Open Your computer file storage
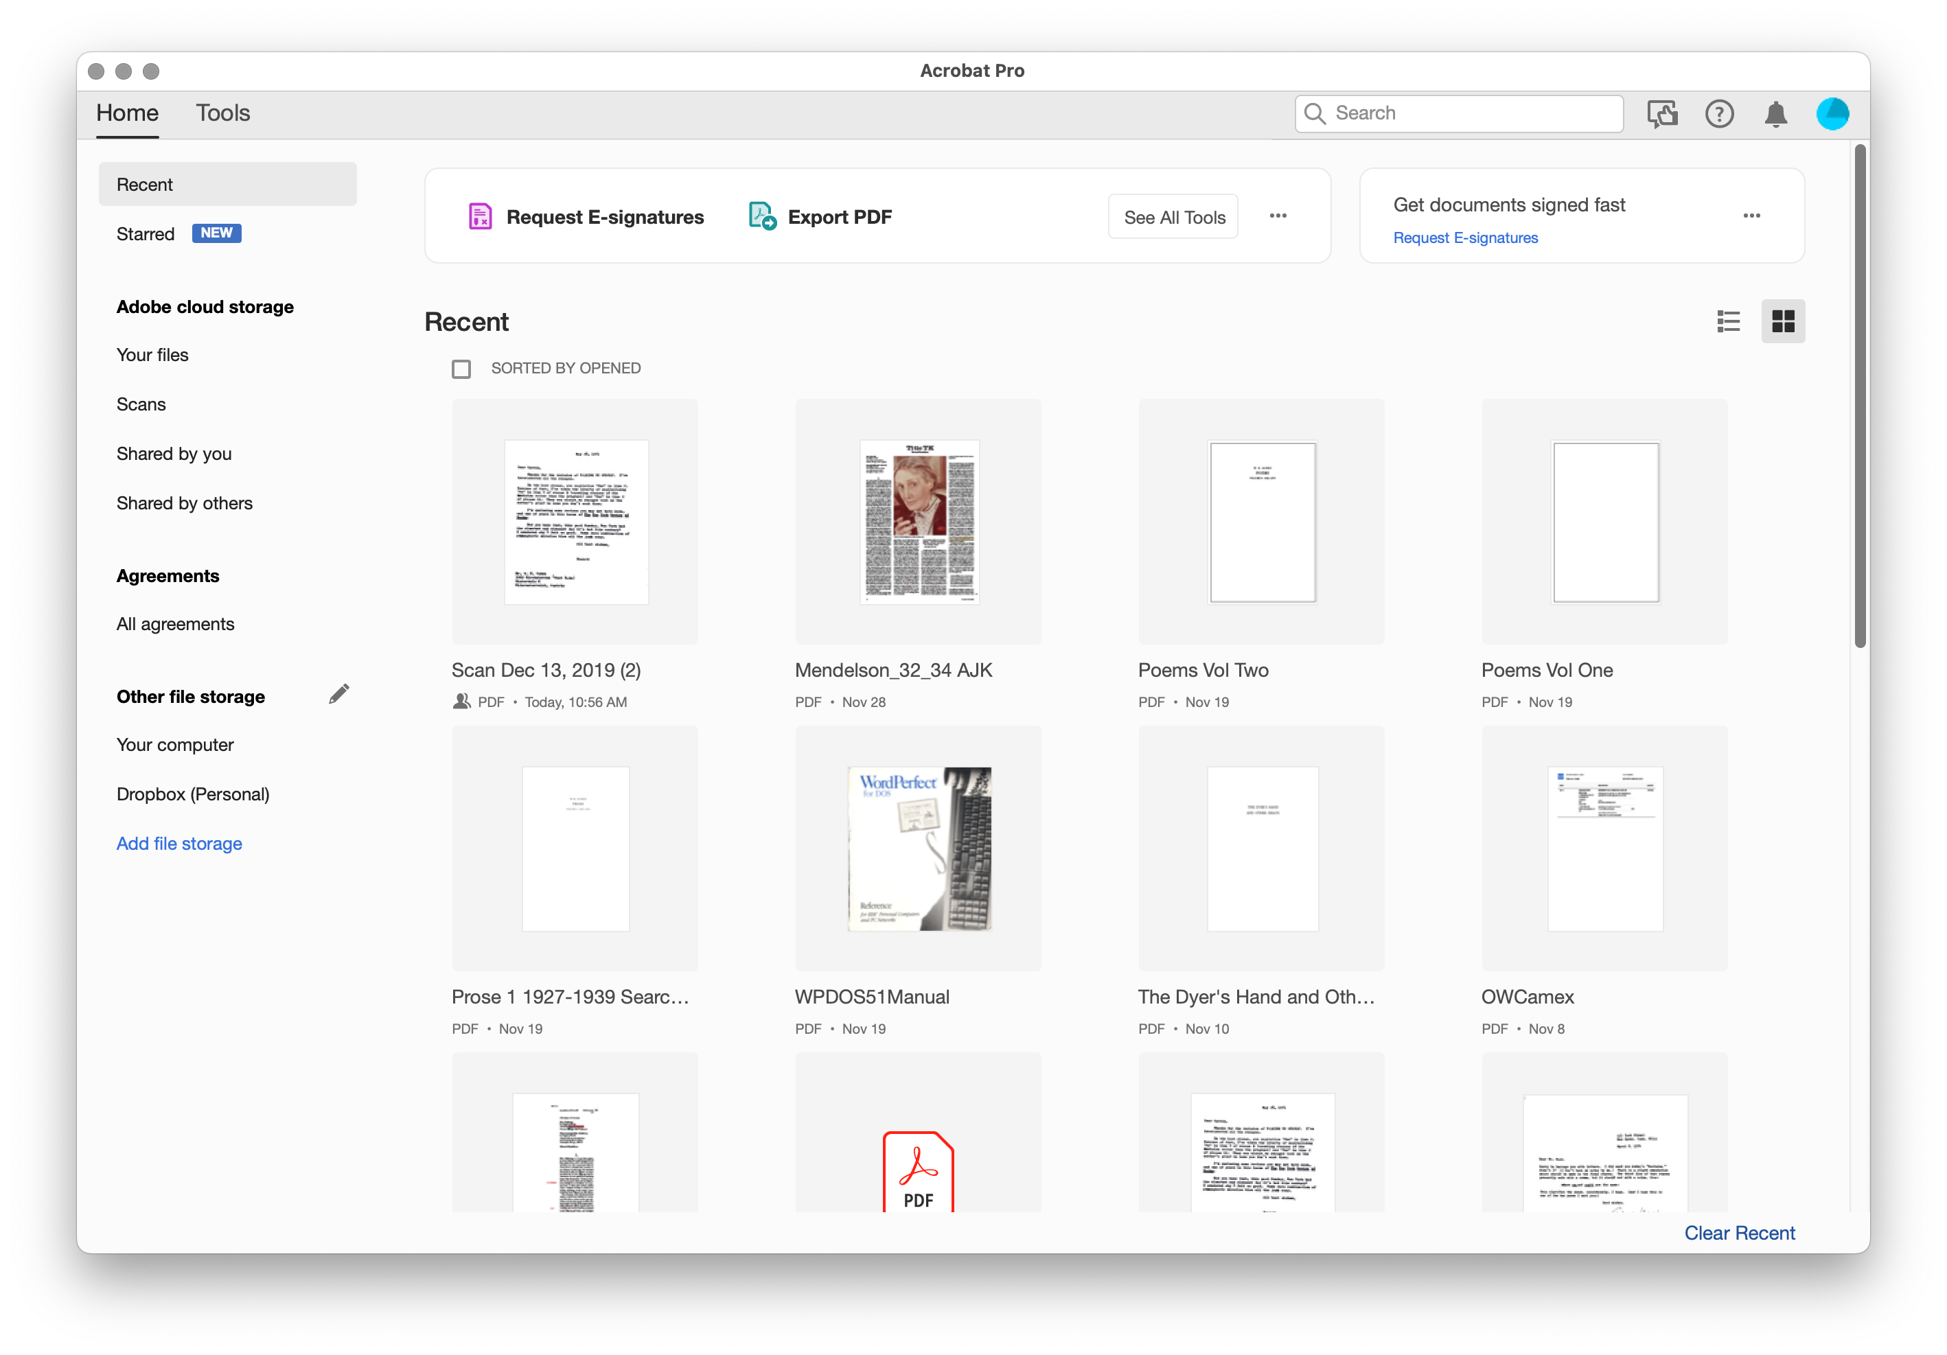Viewport: 1947px width, 1355px height. [176, 745]
